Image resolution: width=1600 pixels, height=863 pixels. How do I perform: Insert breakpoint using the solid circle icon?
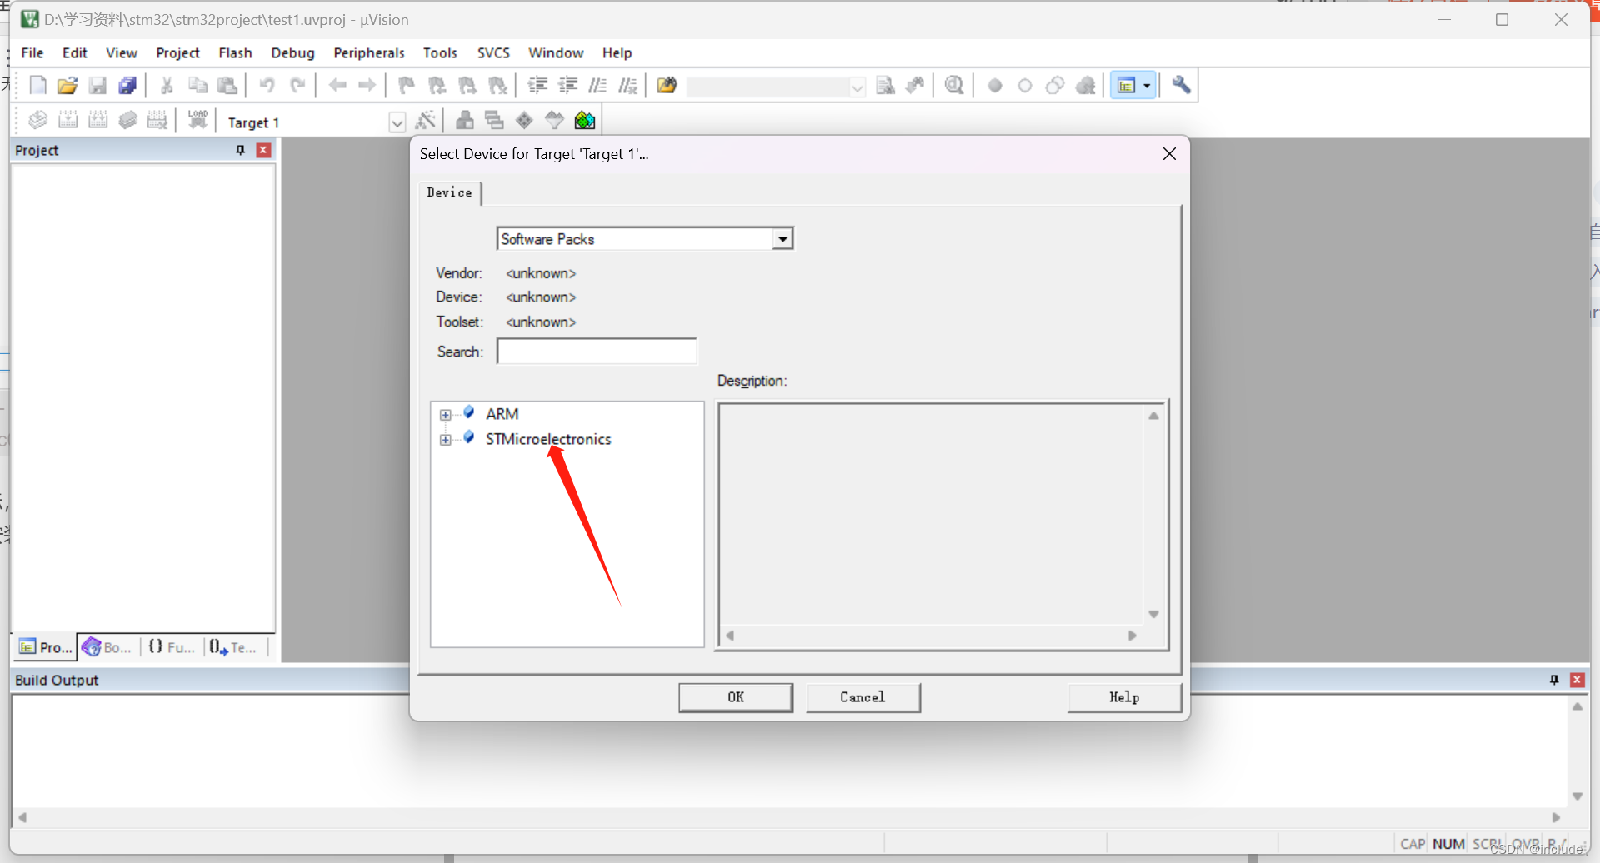(x=995, y=85)
